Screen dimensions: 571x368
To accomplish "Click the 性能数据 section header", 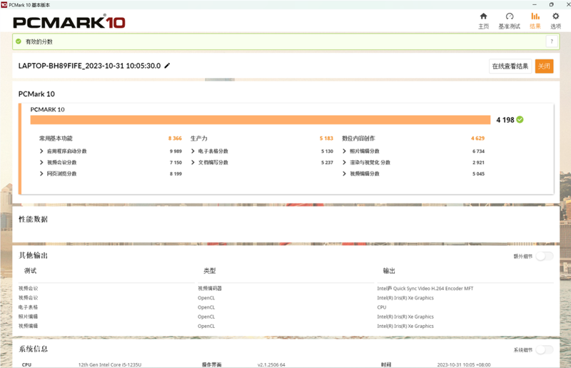I will point(33,219).
